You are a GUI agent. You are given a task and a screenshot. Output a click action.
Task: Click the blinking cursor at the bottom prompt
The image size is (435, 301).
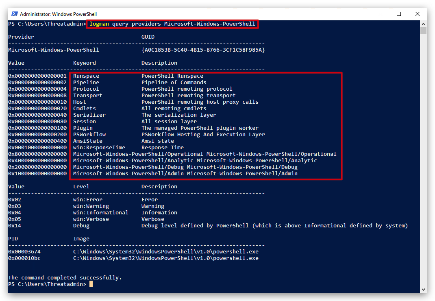pos(91,284)
